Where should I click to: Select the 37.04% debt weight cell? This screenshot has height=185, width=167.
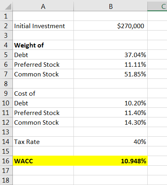[110, 55]
